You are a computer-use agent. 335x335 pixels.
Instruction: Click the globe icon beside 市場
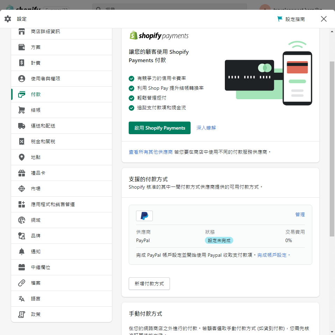(22, 189)
